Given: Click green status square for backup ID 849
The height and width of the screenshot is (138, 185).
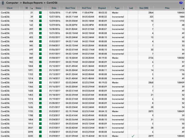Looking at the screenshot, I should (x=40, y=58).
